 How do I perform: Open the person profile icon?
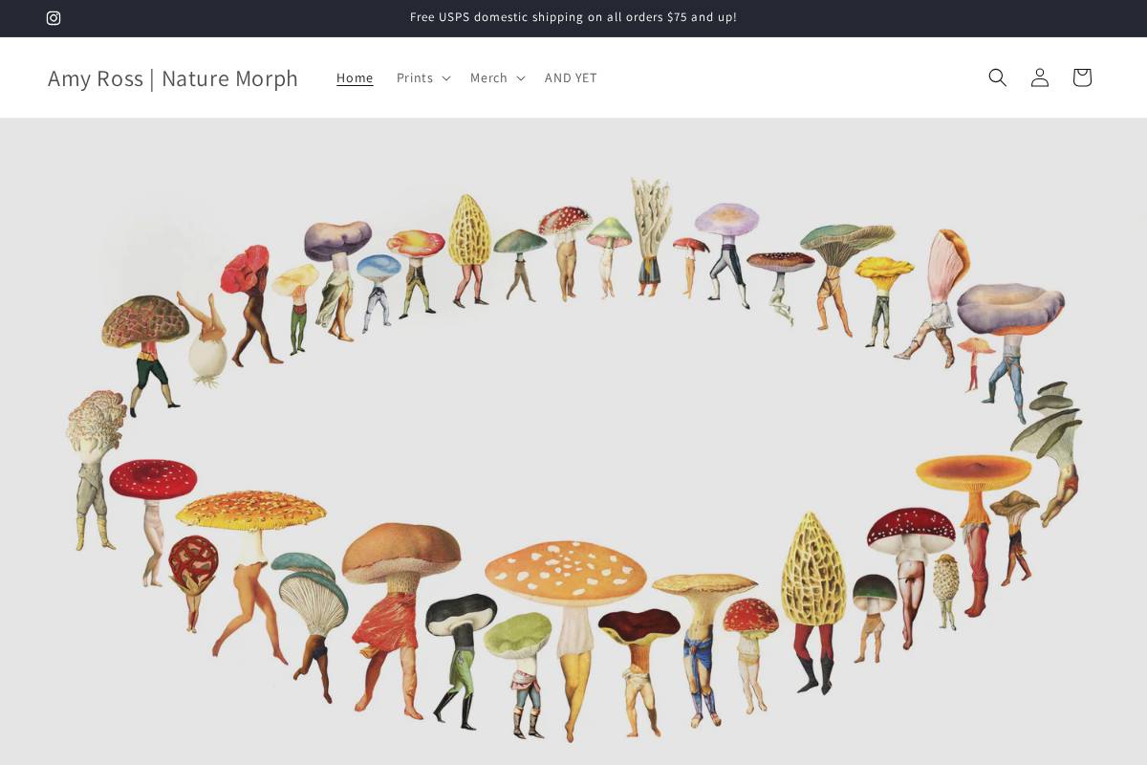1039,77
